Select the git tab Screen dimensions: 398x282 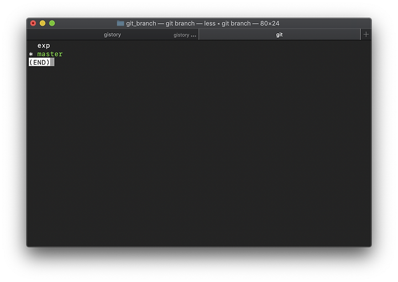(279, 34)
